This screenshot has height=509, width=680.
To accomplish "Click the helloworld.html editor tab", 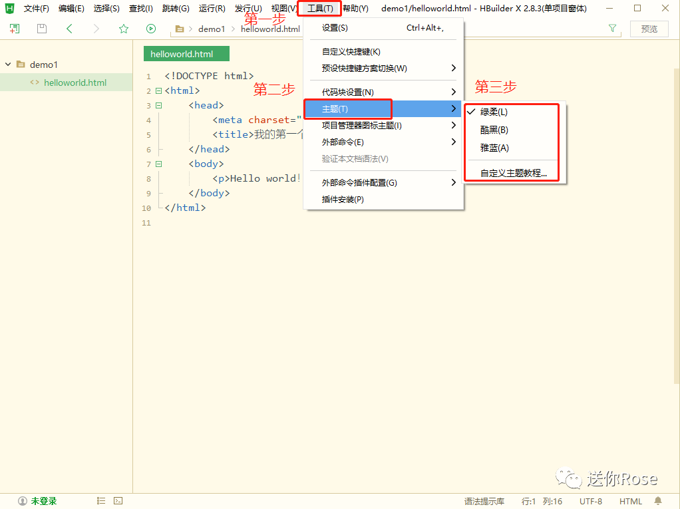I will tap(186, 53).
